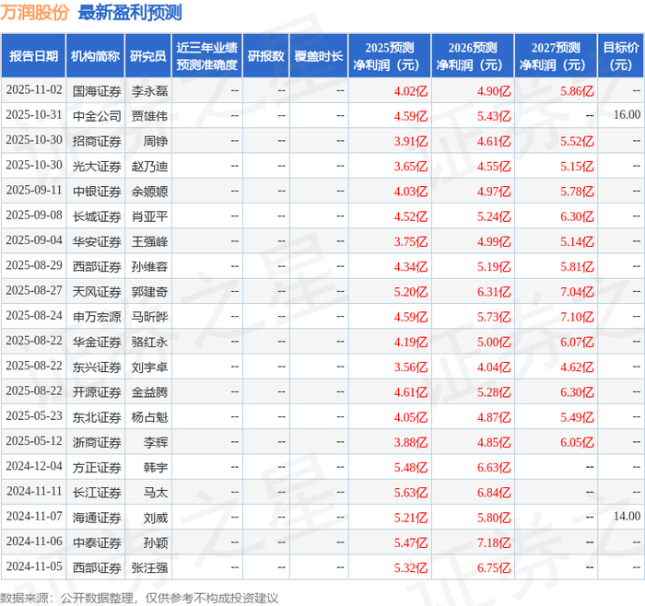645x606 pixels.
Task: Click analyst name 肖亚平
Action: [149, 216]
